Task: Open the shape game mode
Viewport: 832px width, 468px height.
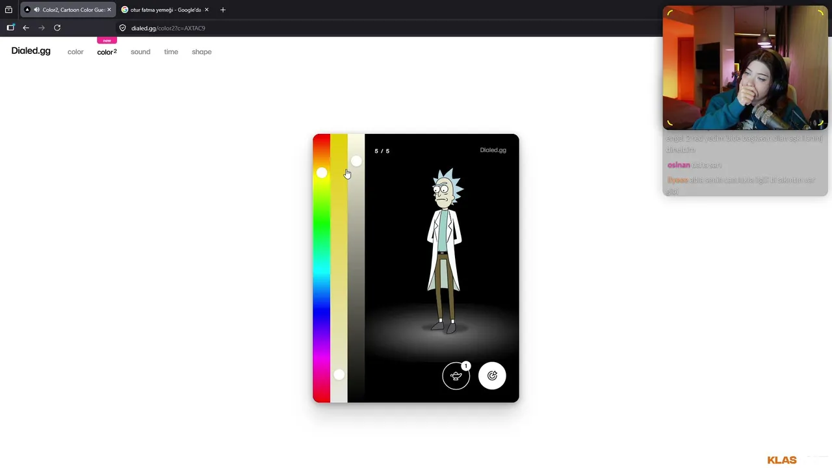Action: click(x=201, y=52)
